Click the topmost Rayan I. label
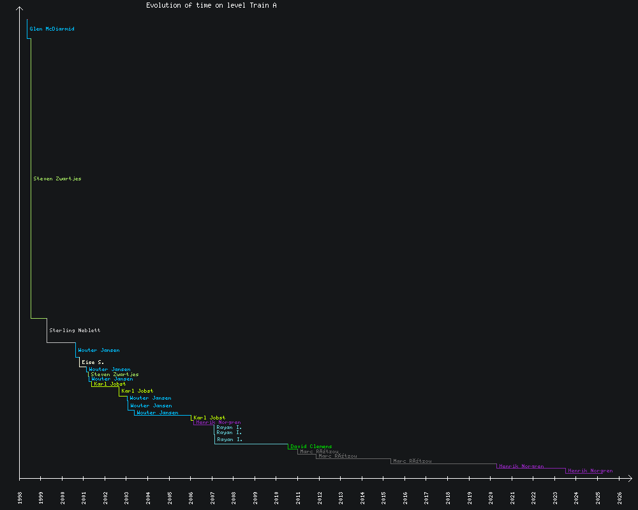Viewport: 638px width, 510px height. [229, 428]
